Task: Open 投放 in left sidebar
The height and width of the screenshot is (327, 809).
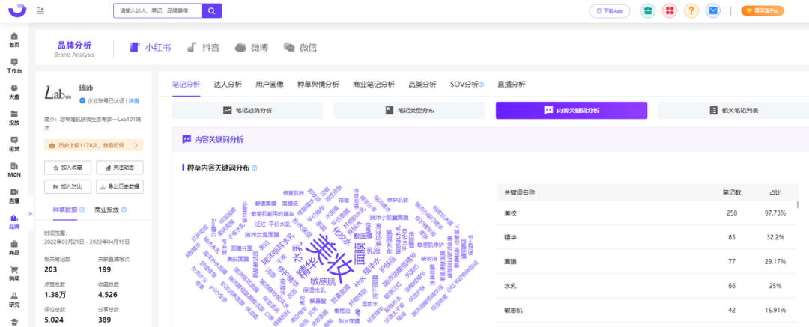Action: (14, 117)
